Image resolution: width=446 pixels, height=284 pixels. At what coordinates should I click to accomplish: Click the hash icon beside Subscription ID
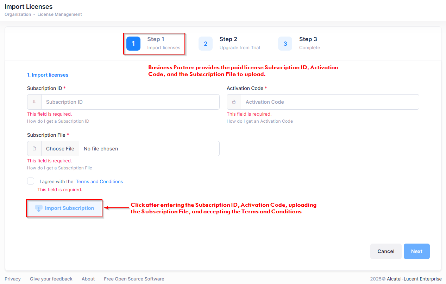coord(34,102)
